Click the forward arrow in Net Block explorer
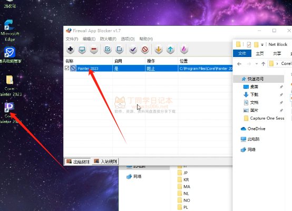This screenshot has width=292, height=211. click(x=249, y=64)
